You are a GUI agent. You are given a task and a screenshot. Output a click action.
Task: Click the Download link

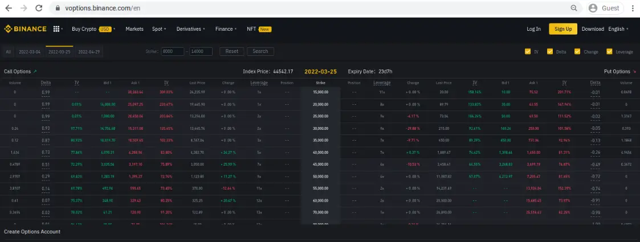[593, 29]
